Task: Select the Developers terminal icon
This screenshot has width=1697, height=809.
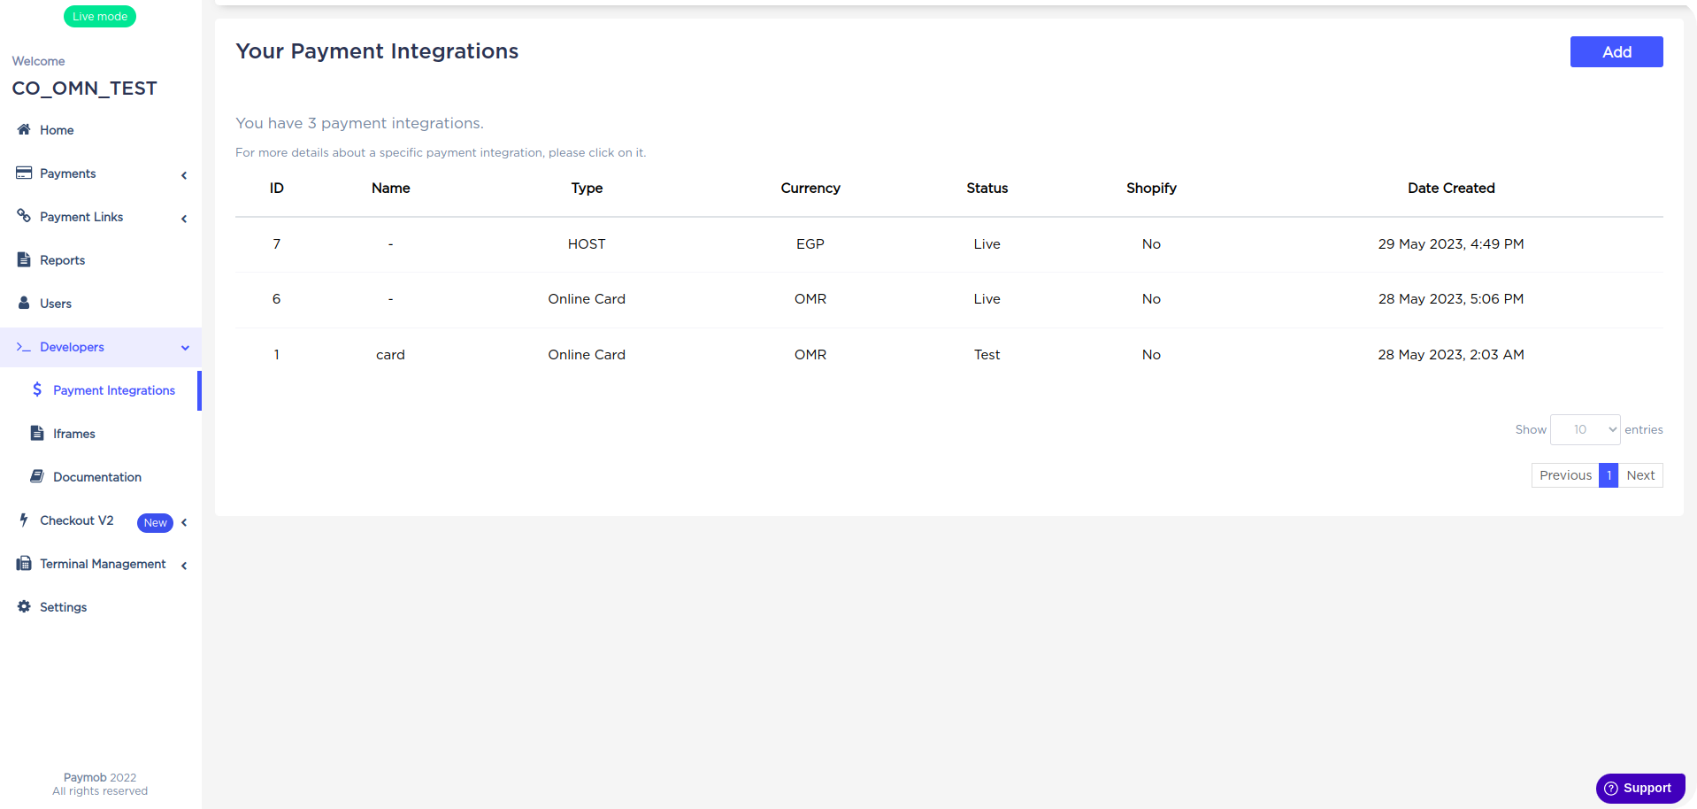Action: point(24,347)
